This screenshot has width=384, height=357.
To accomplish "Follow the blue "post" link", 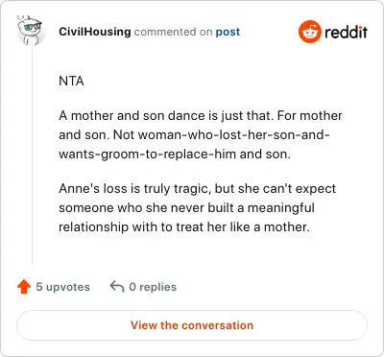I will (228, 32).
